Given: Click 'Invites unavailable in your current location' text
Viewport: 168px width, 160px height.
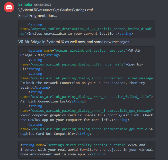Looking at the screenshot, I should pos(72,34).
